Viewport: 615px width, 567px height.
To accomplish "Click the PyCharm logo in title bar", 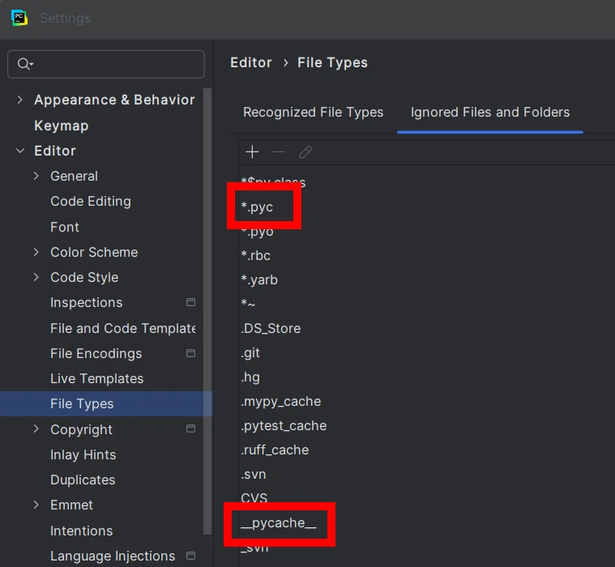I will point(19,17).
